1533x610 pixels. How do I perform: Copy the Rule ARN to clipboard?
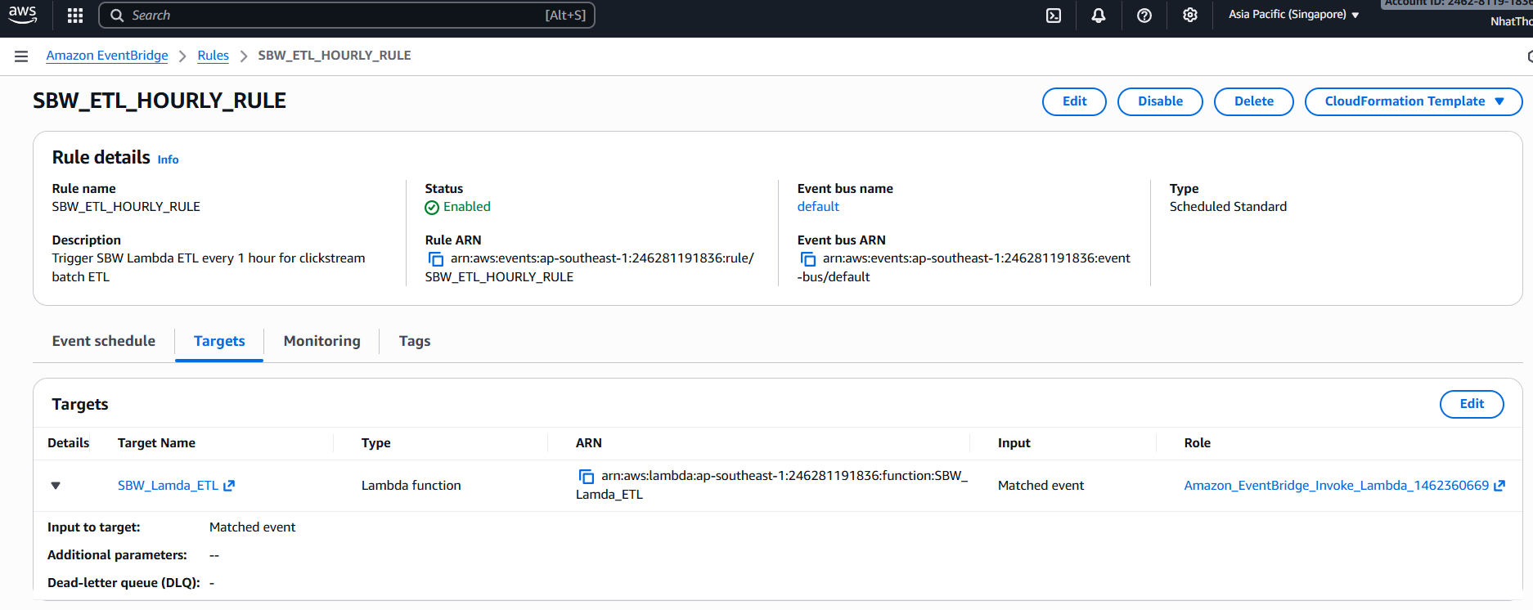pos(436,259)
